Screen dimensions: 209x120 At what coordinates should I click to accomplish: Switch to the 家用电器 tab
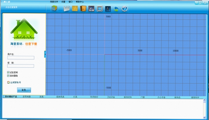point(27,97)
